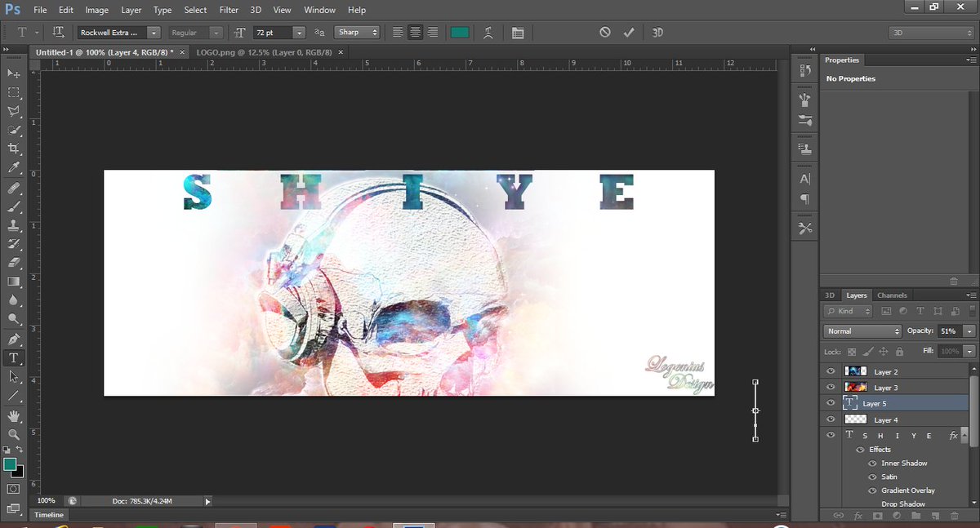This screenshot has height=528, width=980.
Task: Select the Dodge tool
Action: pyautogui.click(x=14, y=320)
